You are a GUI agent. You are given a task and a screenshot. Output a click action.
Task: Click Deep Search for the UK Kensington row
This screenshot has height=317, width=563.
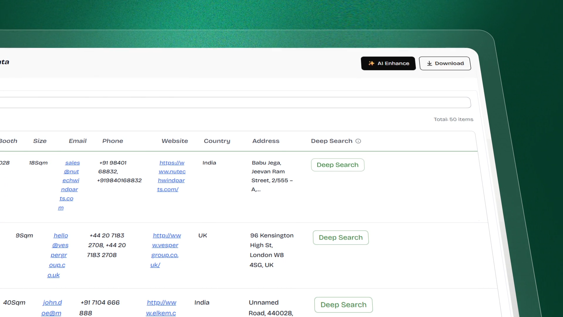[340, 237]
